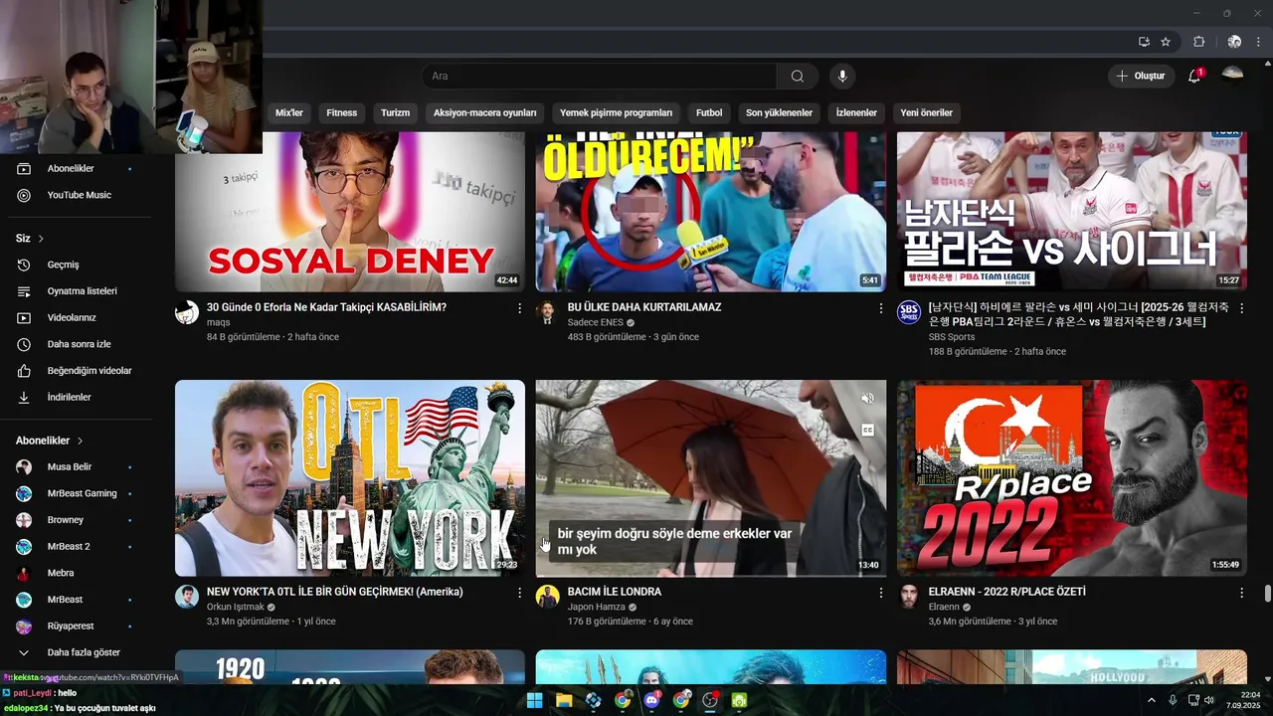Screen dimensions: 1273x716
Task: Focus the Ara search field
Action: pos(599,77)
